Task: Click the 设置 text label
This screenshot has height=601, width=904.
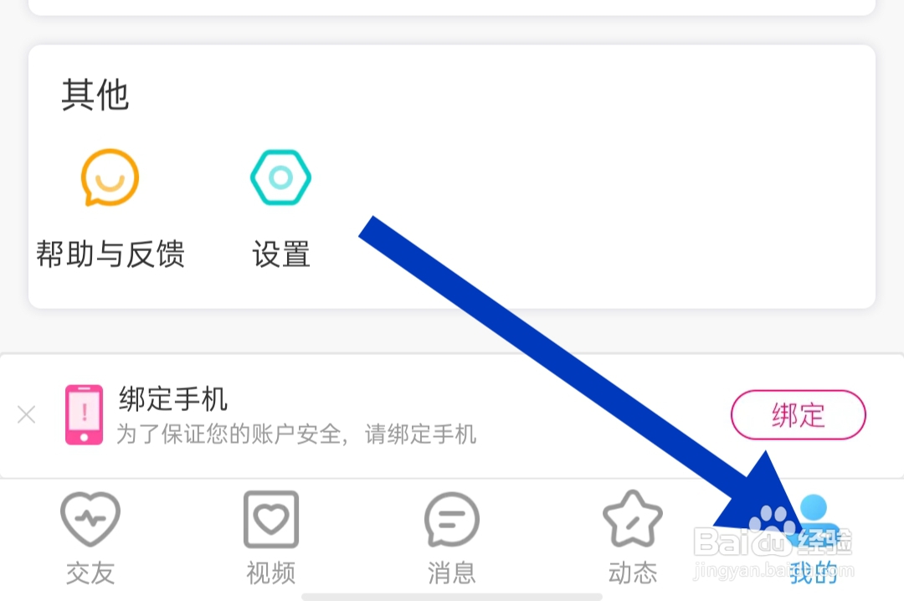Action: coord(281,254)
